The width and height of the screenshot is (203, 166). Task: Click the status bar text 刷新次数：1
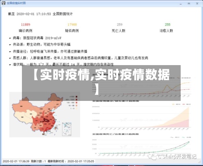[39, 162]
